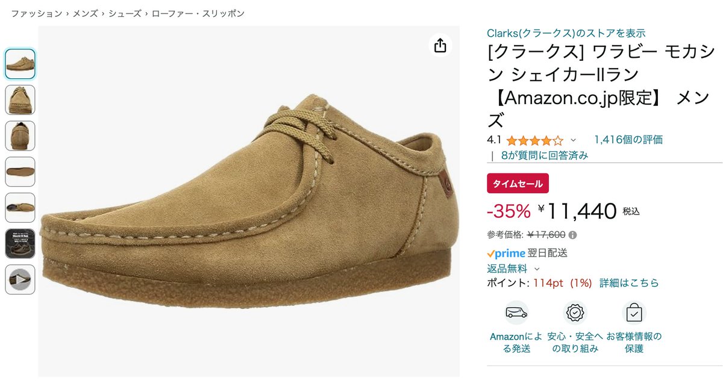
Task: Select the shoebox image thumbnail
Action: (x=20, y=243)
